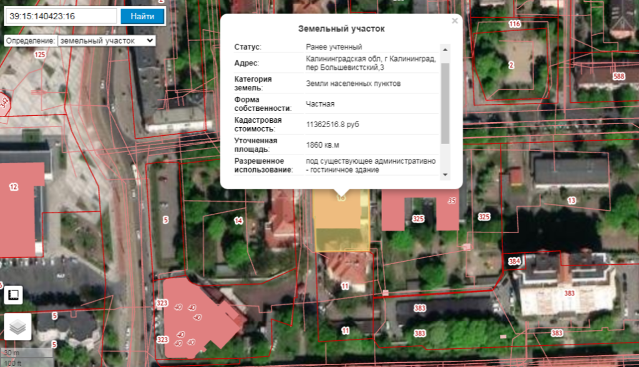Click parcel label 588 on map

618,77
